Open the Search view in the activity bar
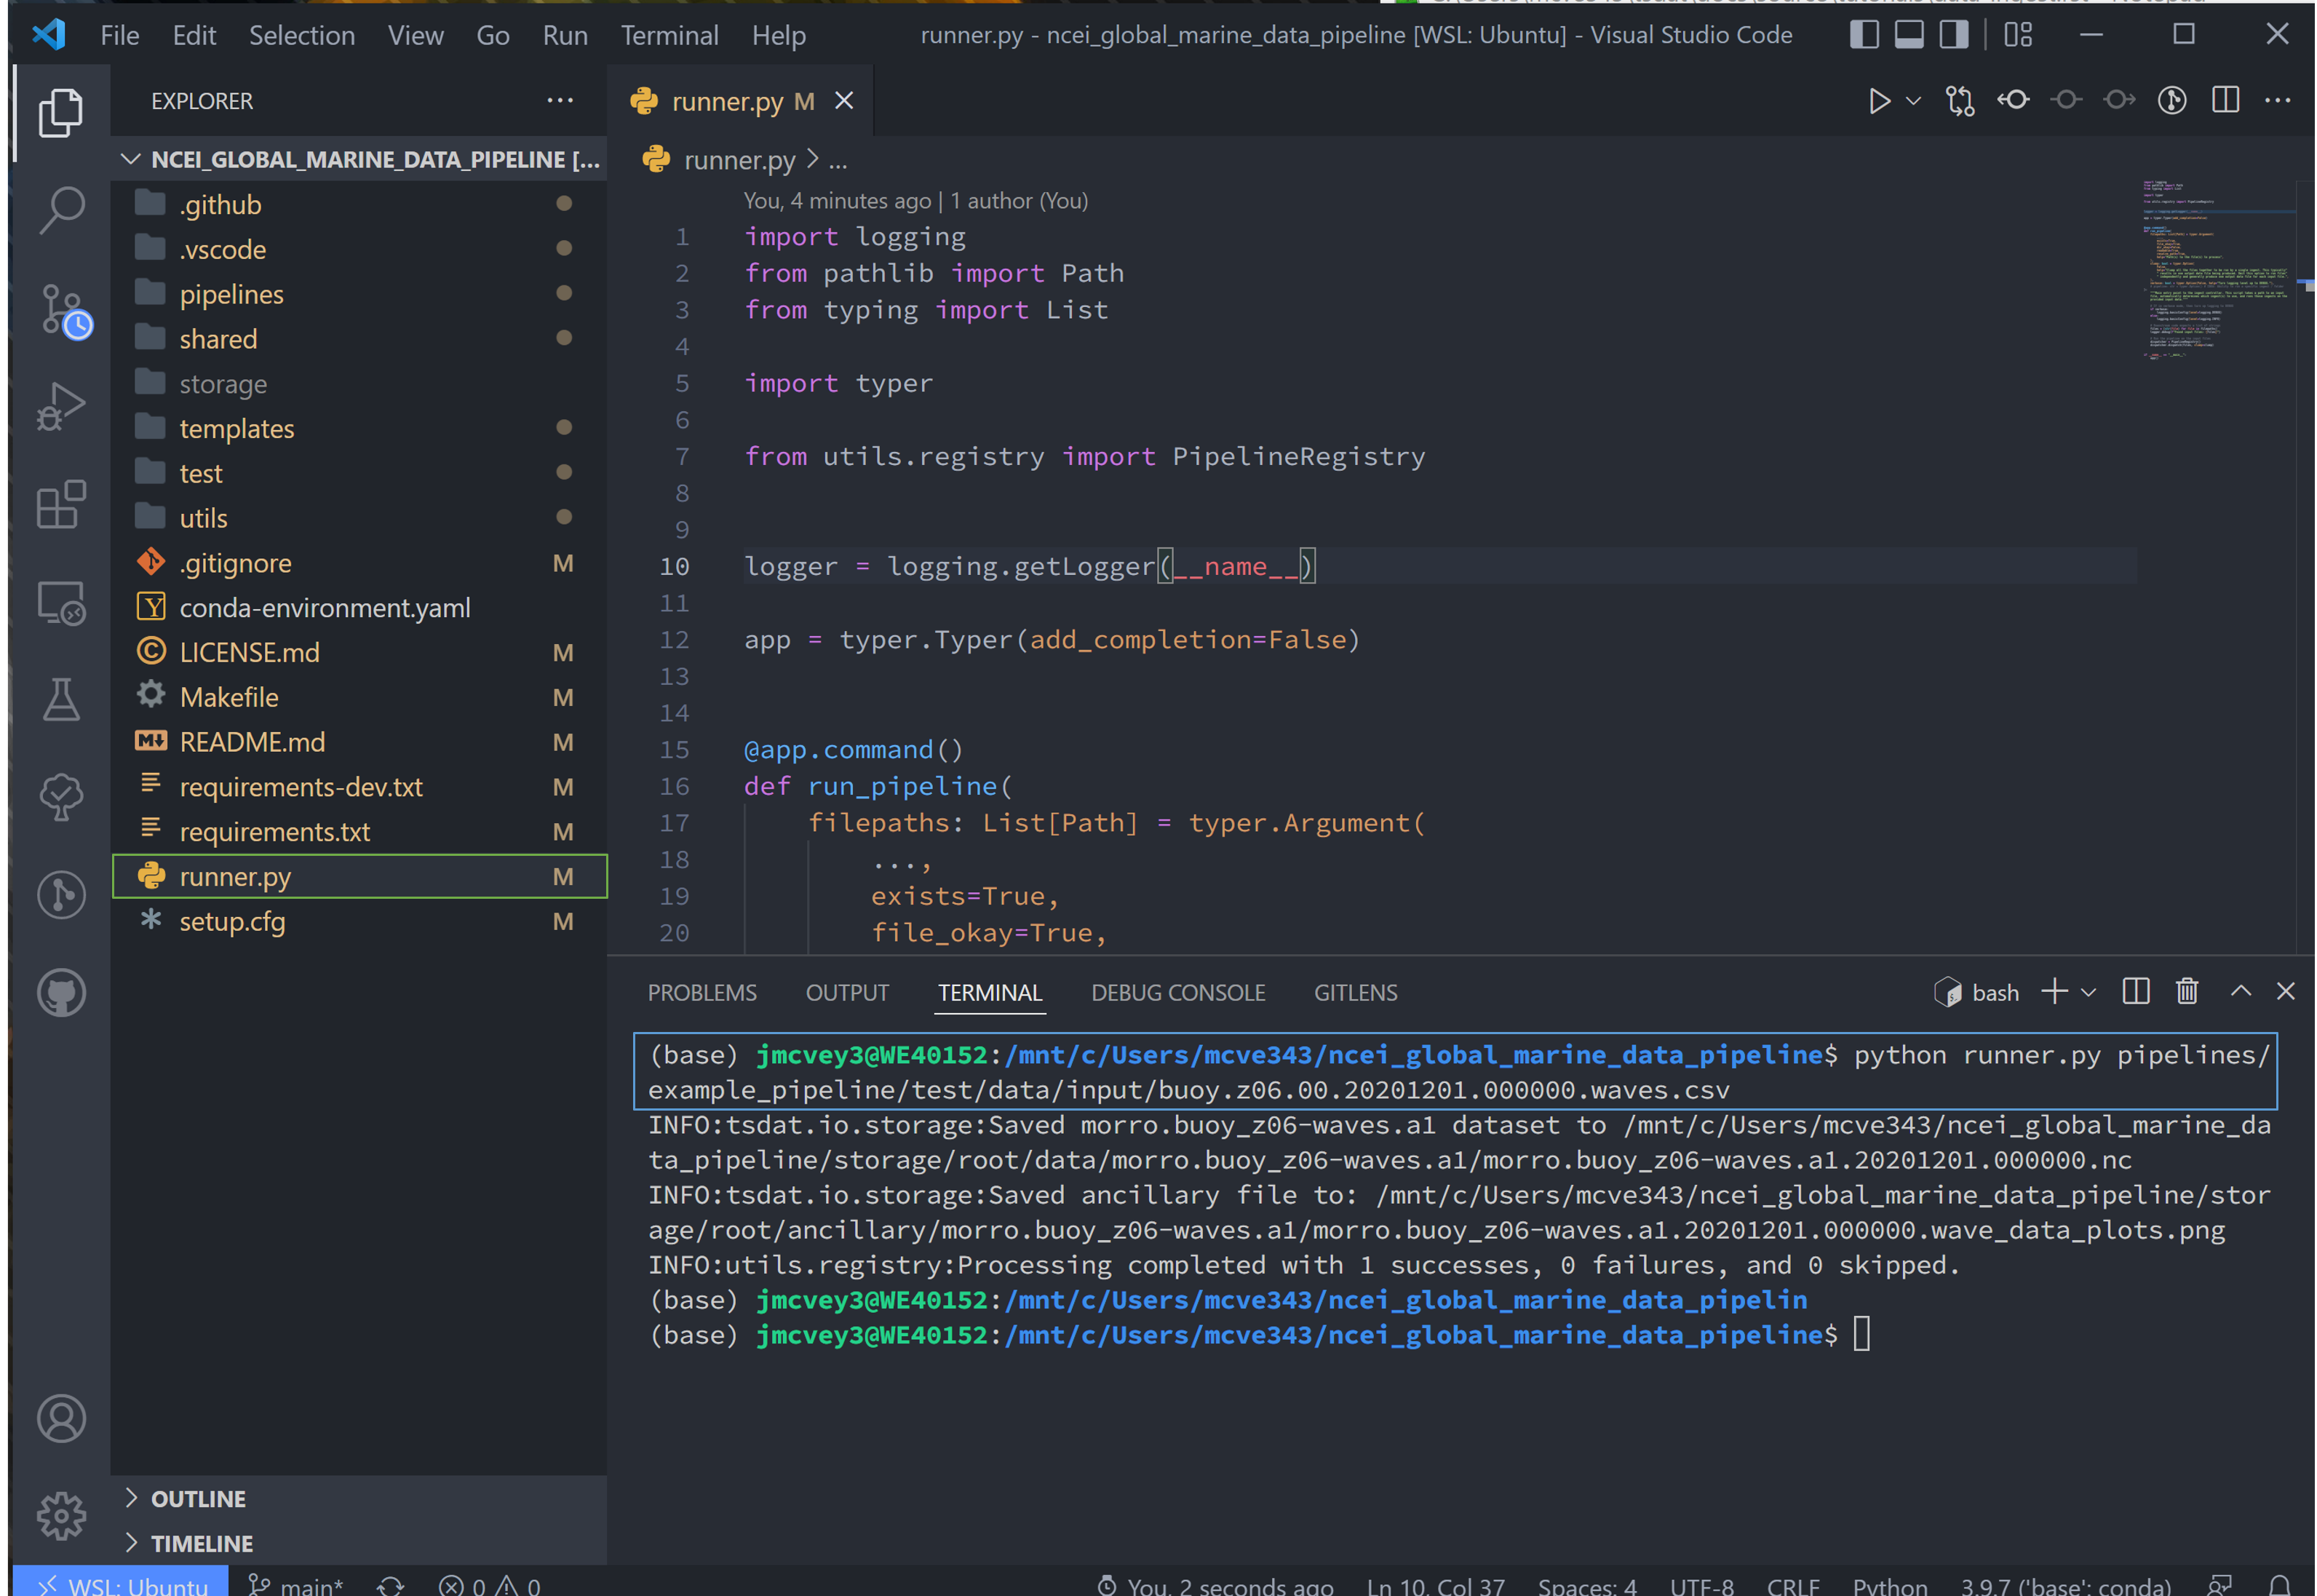2317x1596 pixels. tap(61, 210)
